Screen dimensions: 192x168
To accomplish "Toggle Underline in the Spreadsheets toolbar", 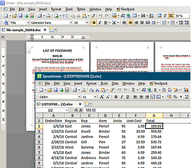I will (x=128, y=97).
